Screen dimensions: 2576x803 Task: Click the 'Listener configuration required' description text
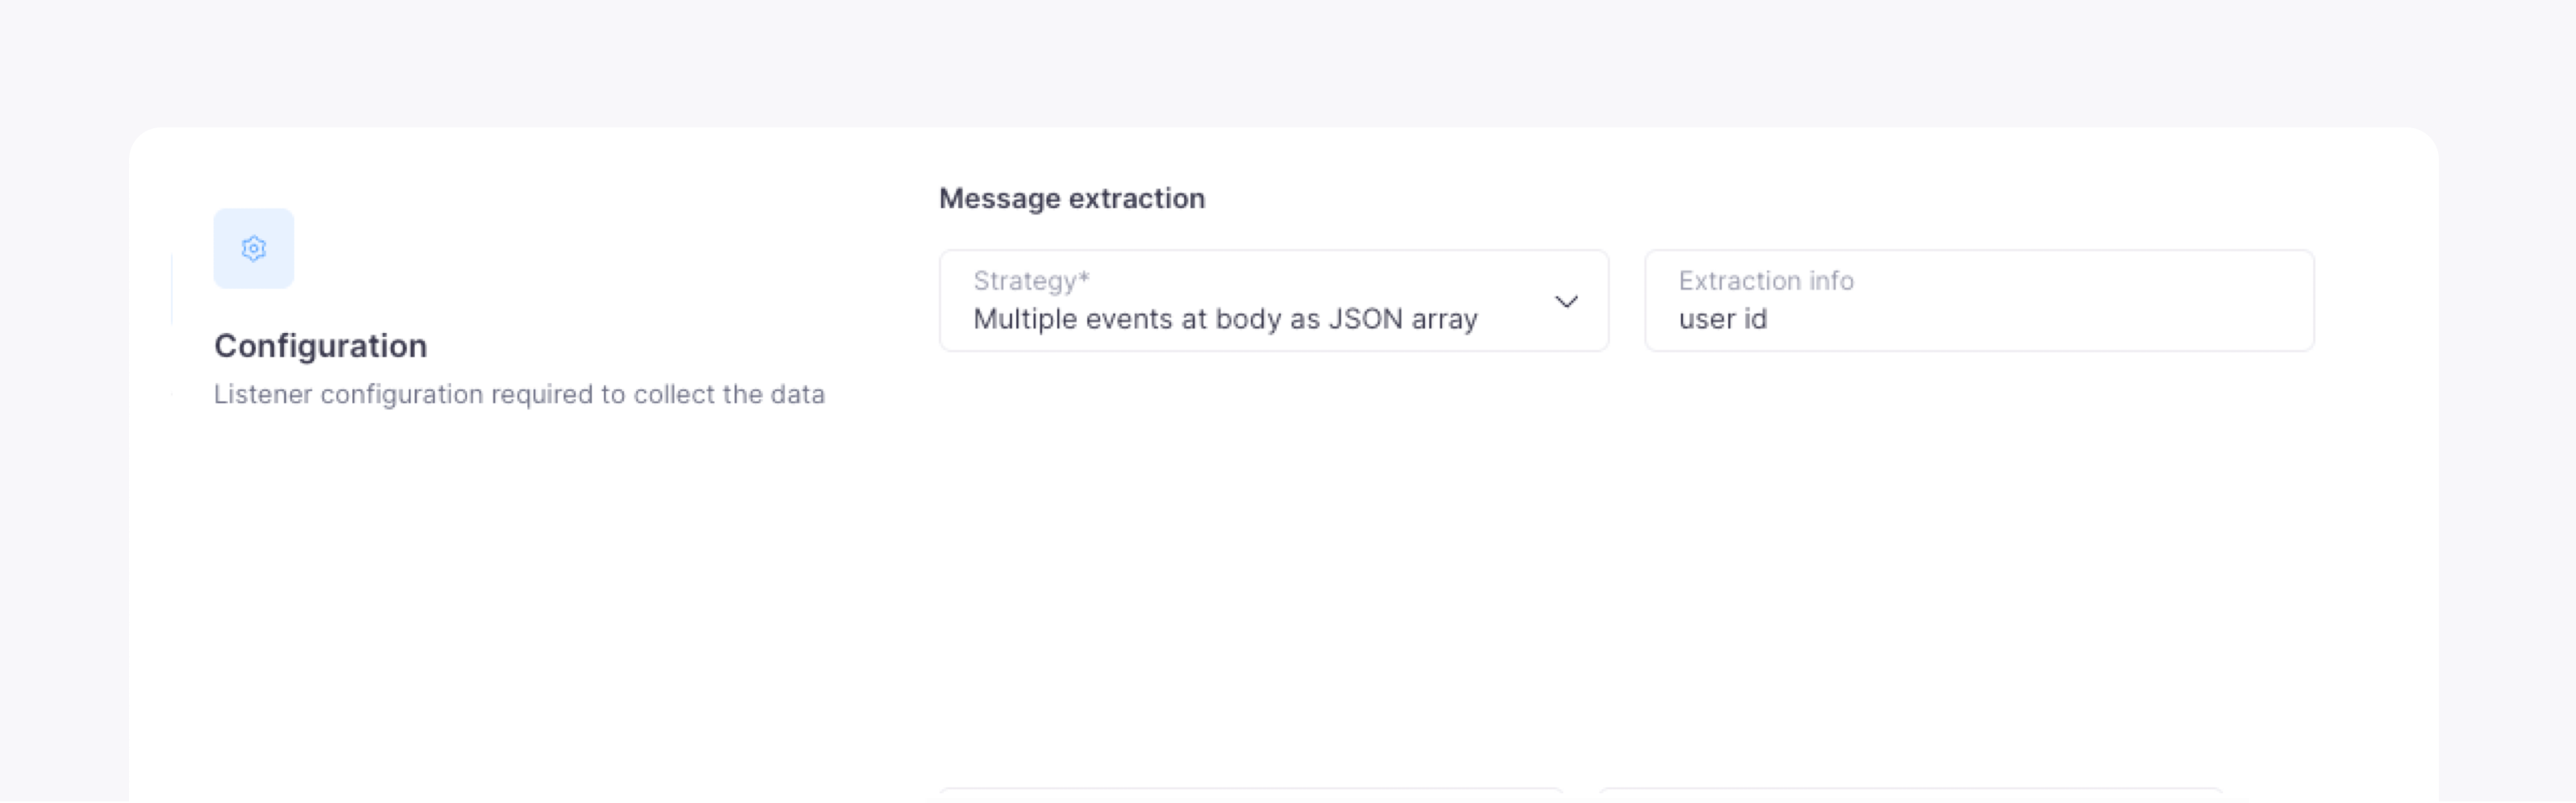(x=519, y=395)
